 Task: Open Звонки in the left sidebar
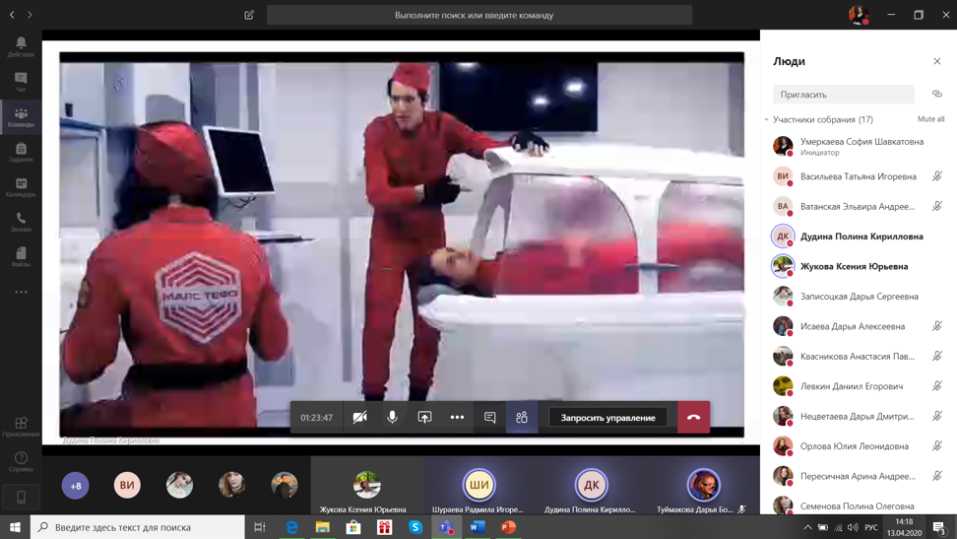coord(21,222)
